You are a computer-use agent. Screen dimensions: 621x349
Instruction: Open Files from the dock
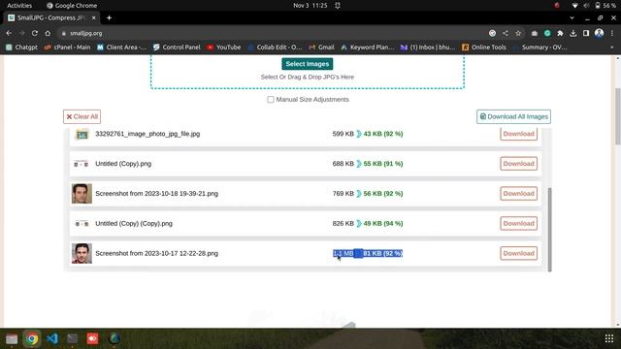tap(12, 338)
